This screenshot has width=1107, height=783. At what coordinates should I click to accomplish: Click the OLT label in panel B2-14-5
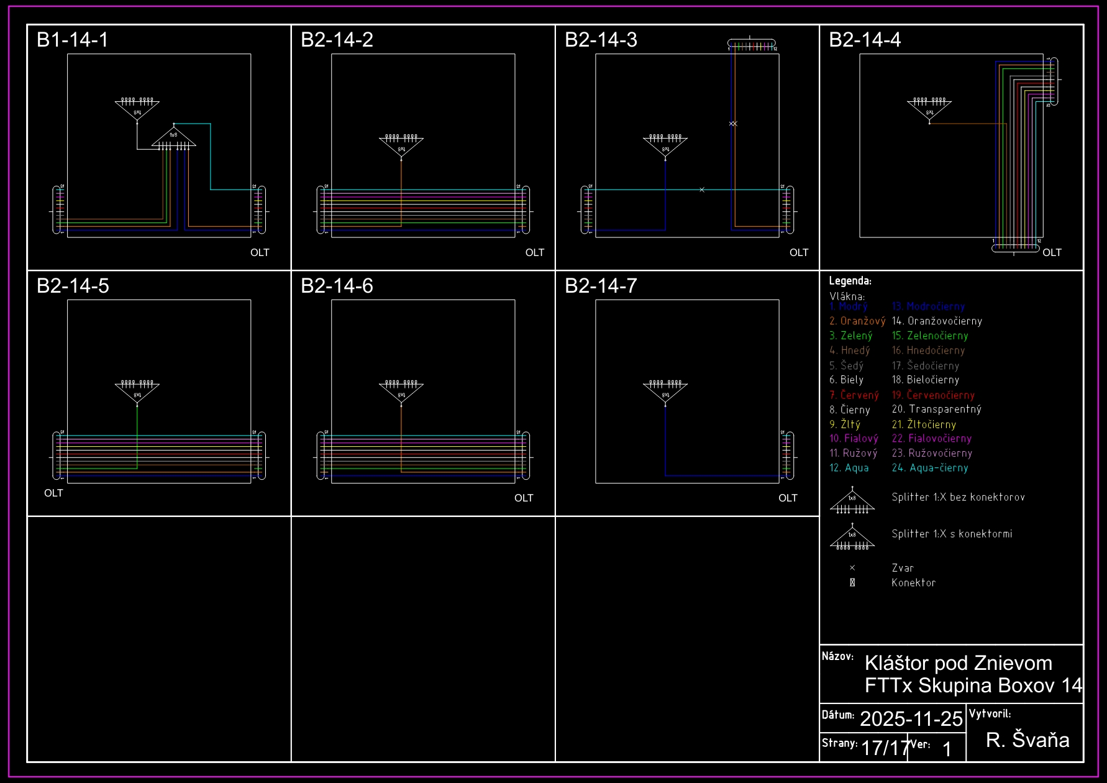(53, 493)
